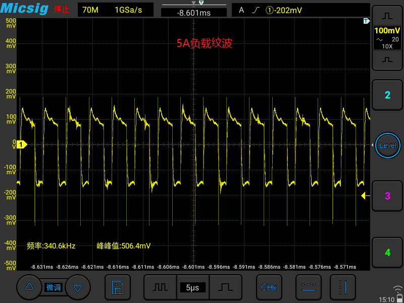
Task: Tap the fine-adjust down triangle button
Action: [x=78, y=287]
